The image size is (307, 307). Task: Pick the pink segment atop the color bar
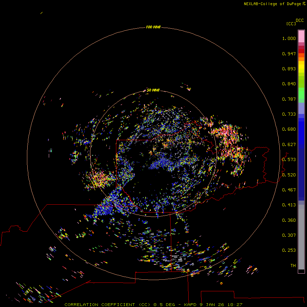click(x=301, y=36)
